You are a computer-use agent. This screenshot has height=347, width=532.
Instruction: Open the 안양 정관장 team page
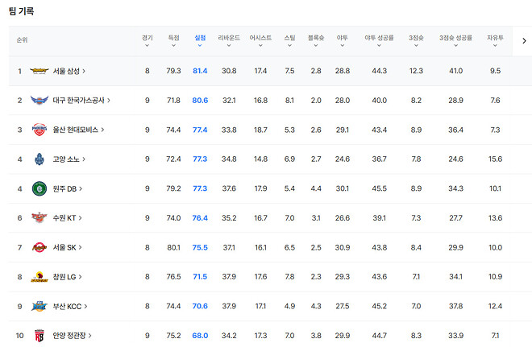click(x=72, y=336)
